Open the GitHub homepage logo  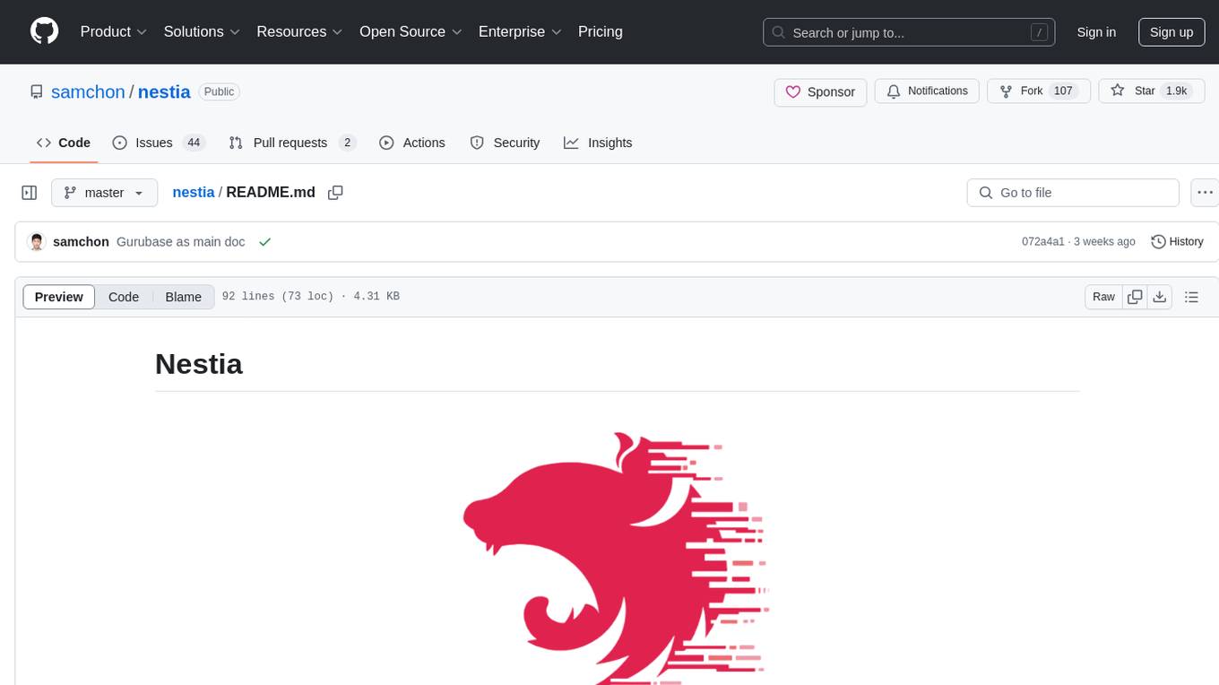44,31
